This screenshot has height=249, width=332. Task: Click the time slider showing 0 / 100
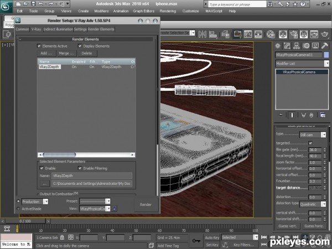tap(25, 221)
